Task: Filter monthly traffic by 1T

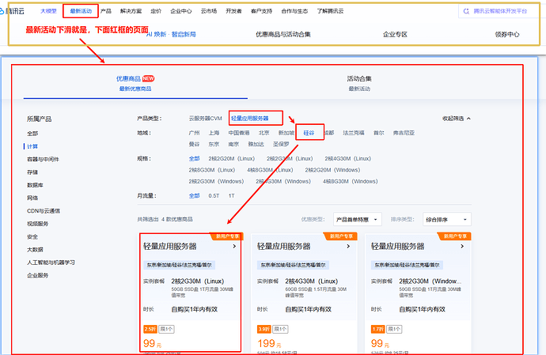Action: coord(232,196)
